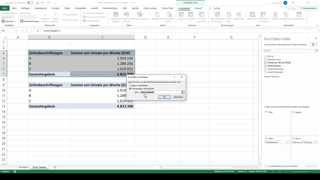Screen dimensions: 320x180
Task: Click the Ziel input field
Action: (160, 92)
